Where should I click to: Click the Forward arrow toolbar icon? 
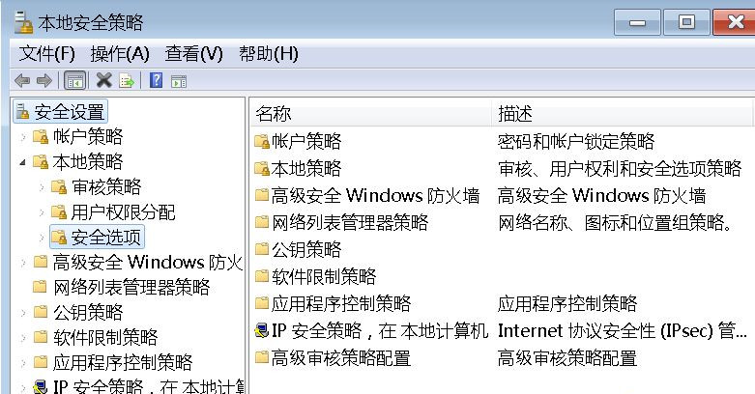point(44,81)
